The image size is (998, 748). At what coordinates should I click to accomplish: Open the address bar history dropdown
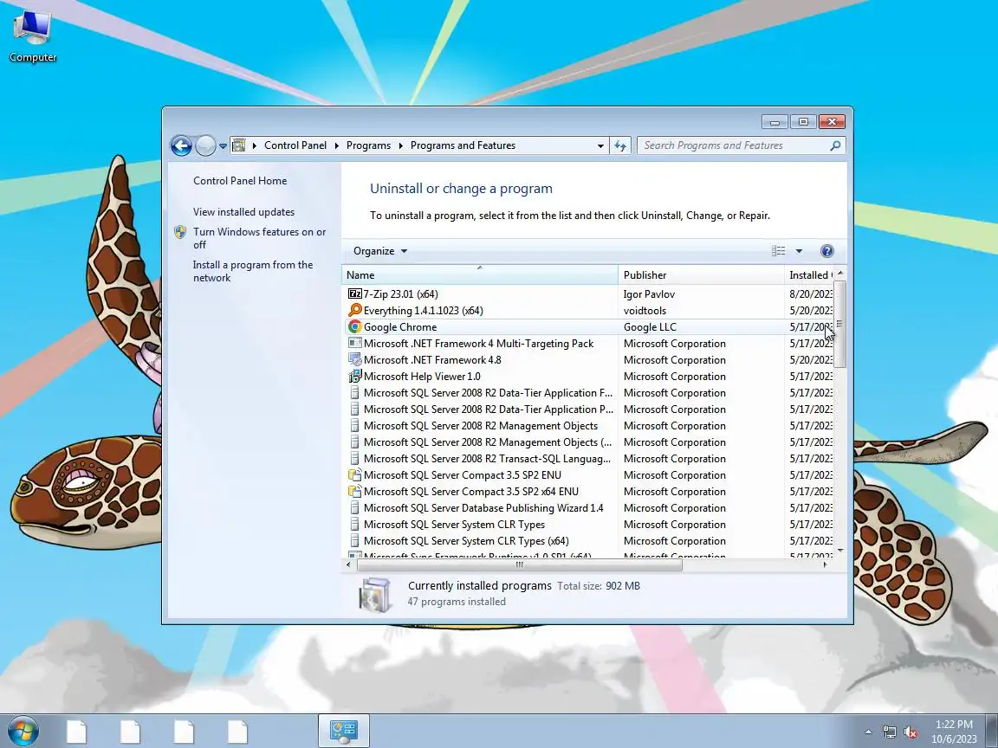600,145
